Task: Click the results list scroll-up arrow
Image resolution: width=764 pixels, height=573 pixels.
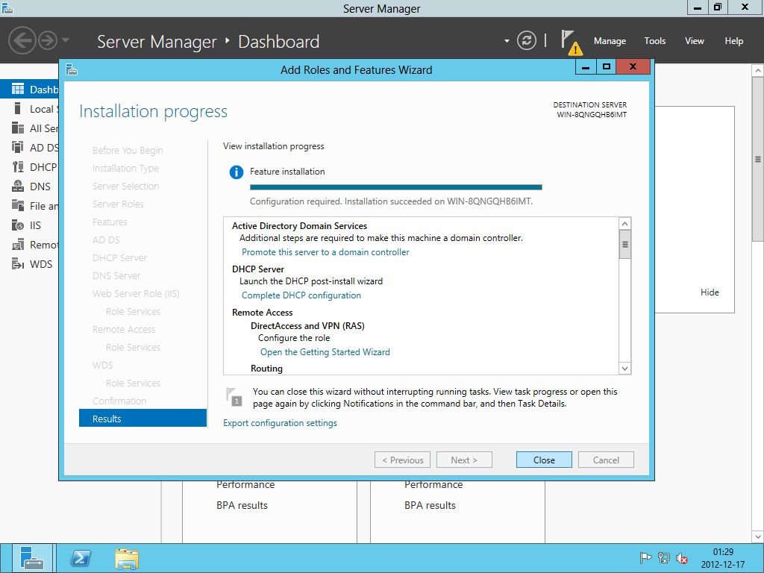Action: (624, 224)
